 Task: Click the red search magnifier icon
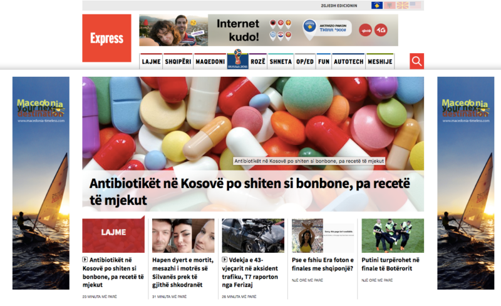[416, 61]
